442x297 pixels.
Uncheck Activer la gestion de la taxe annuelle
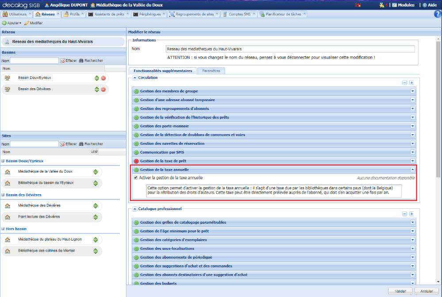[x=135, y=178]
